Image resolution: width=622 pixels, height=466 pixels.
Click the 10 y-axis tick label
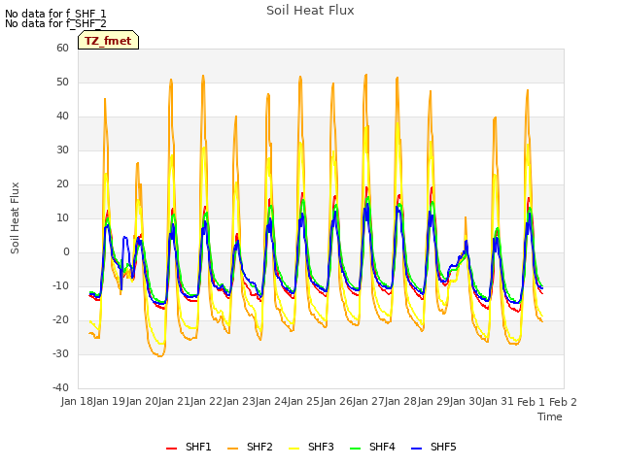pyautogui.click(x=62, y=217)
